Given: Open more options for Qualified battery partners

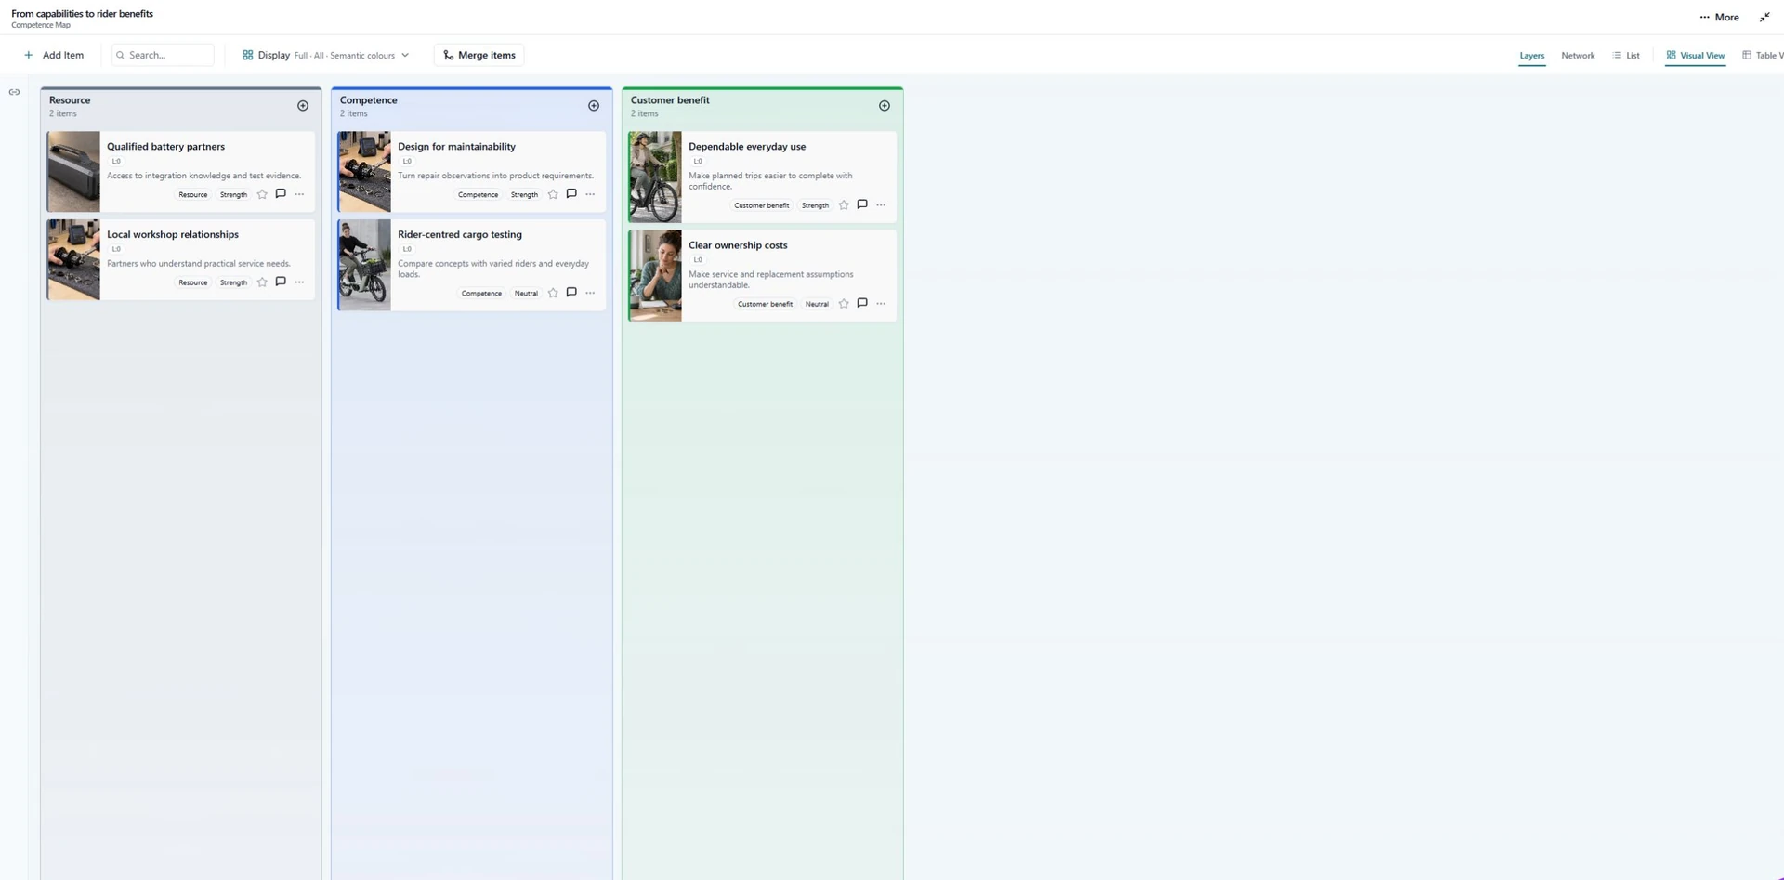Looking at the screenshot, I should point(299,194).
